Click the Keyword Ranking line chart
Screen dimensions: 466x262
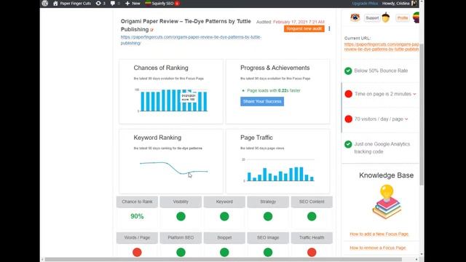pos(174,168)
